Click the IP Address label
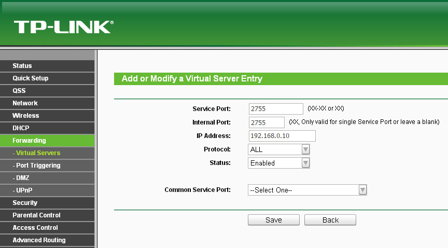 [x=214, y=136]
